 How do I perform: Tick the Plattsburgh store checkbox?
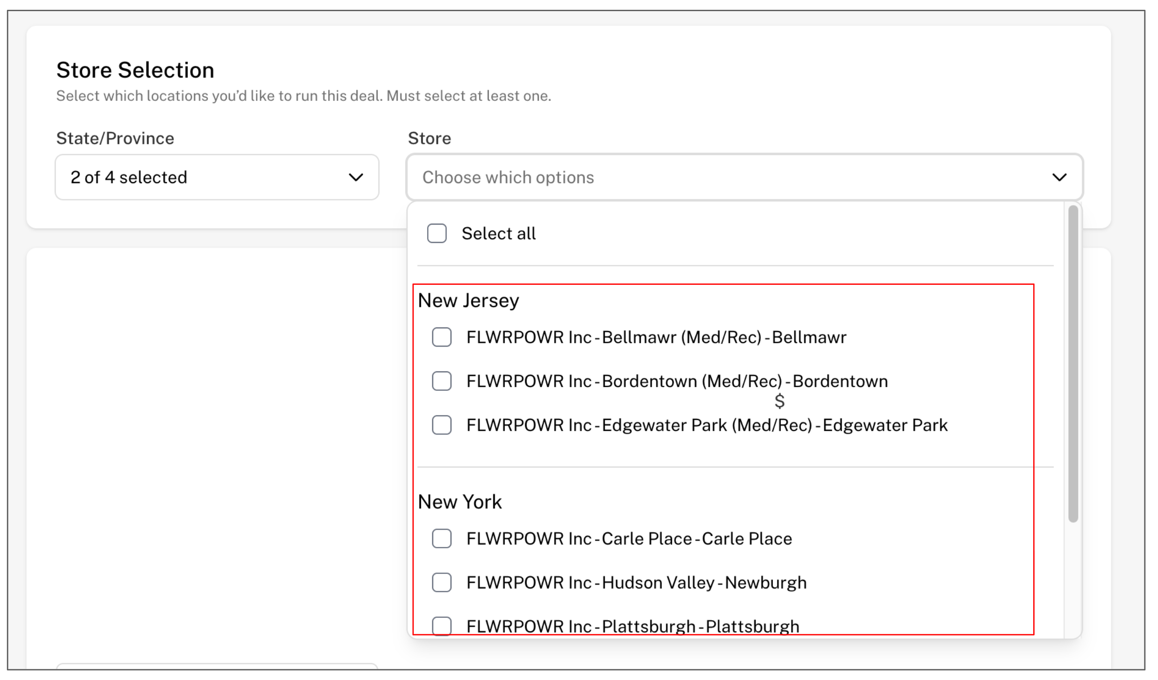coord(441,625)
